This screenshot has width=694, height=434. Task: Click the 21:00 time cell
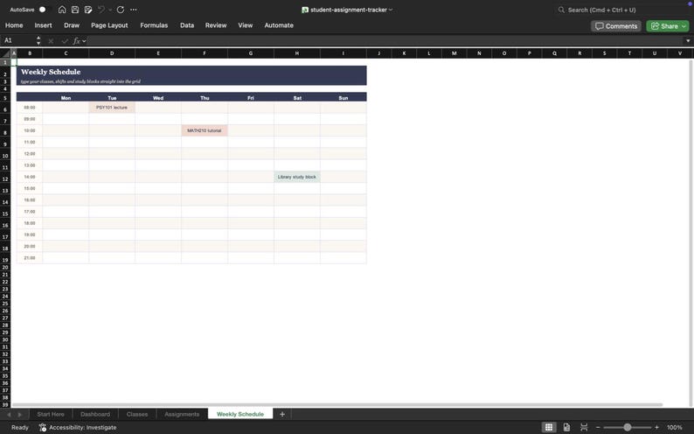click(x=30, y=258)
